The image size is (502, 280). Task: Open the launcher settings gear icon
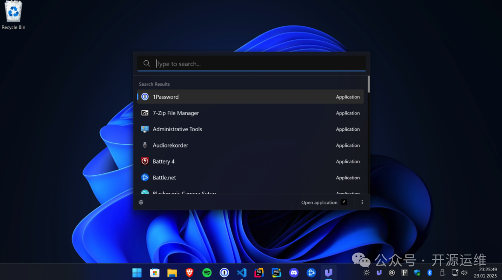[141, 202]
